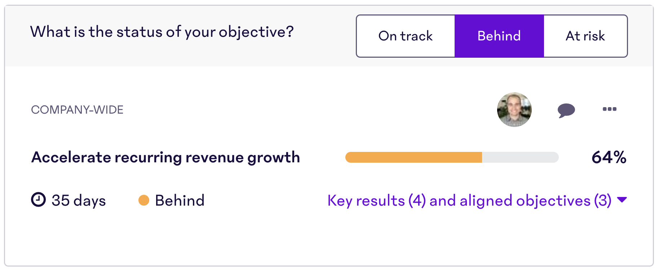Click the 35 days remaining text

[79, 201]
